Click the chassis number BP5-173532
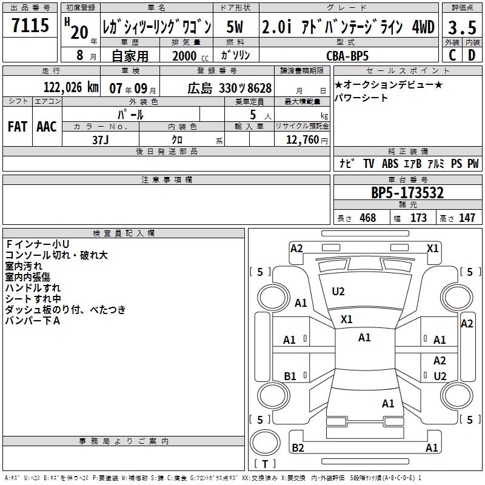This screenshot has height=485, width=485. (407, 193)
